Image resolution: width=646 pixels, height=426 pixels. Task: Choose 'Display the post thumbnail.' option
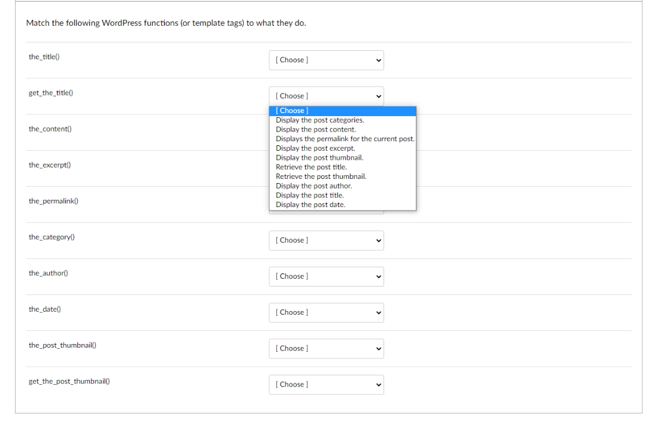point(342,158)
